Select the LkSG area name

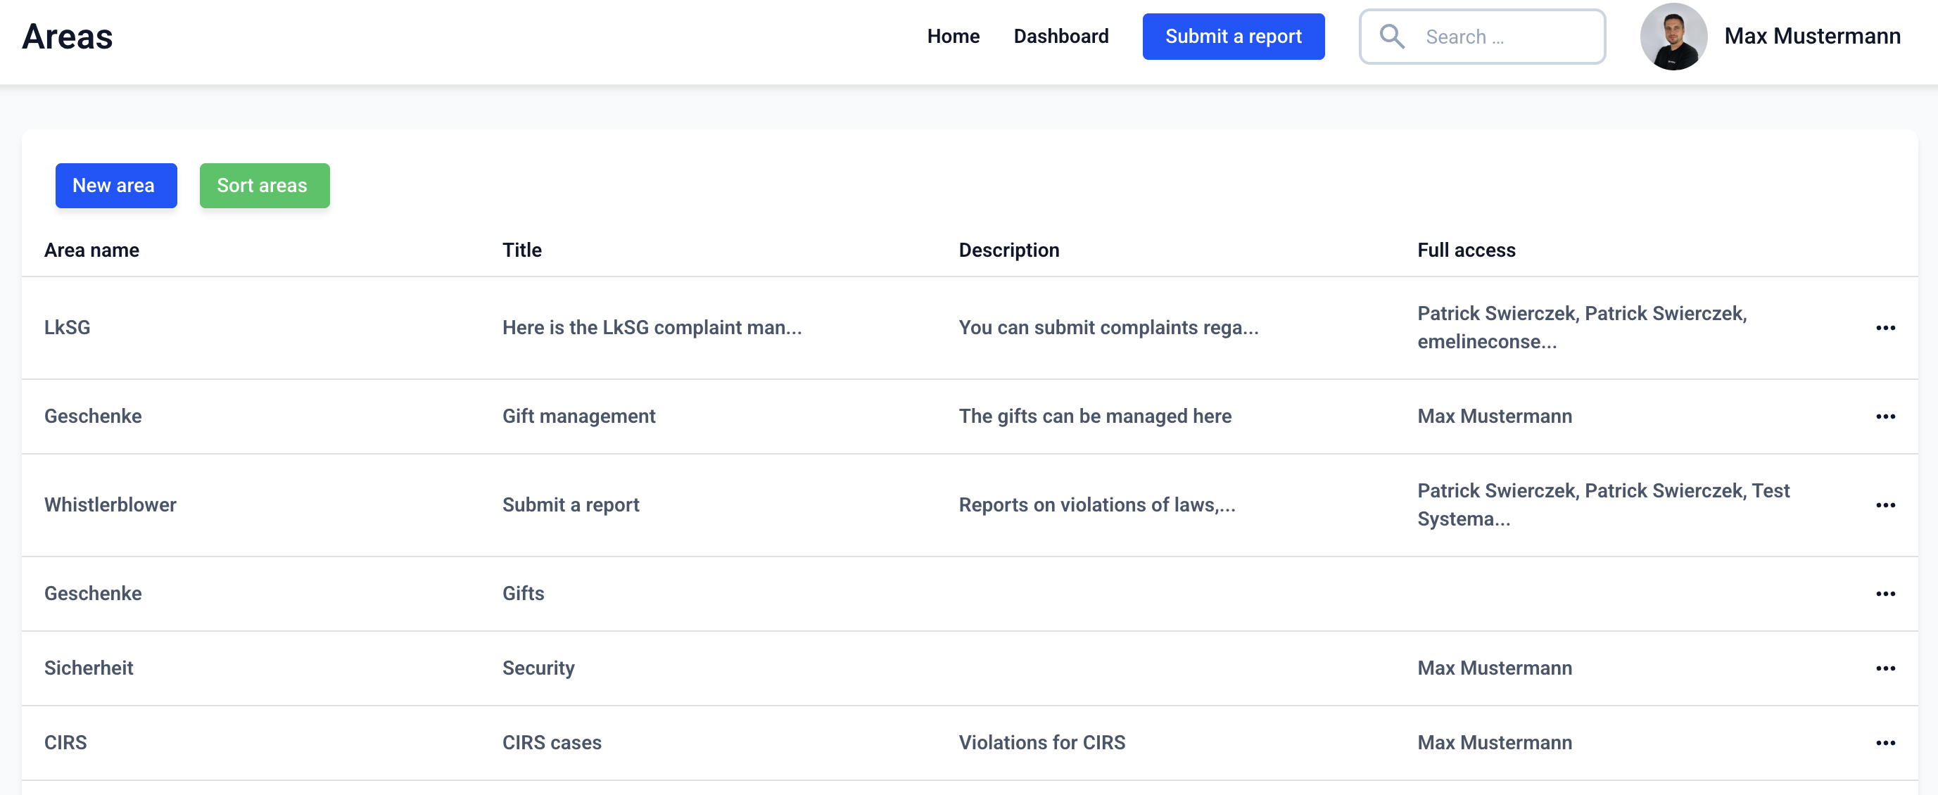tap(67, 328)
